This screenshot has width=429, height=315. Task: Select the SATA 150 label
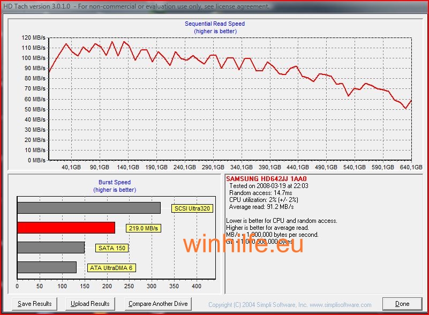coord(112,248)
